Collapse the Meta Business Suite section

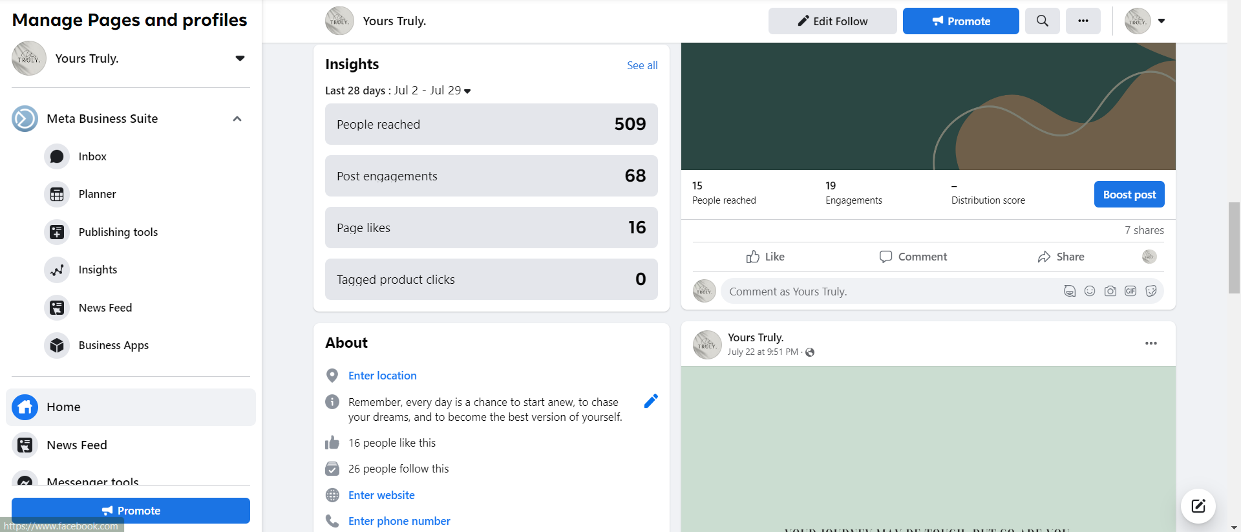[x=237, y=118]
